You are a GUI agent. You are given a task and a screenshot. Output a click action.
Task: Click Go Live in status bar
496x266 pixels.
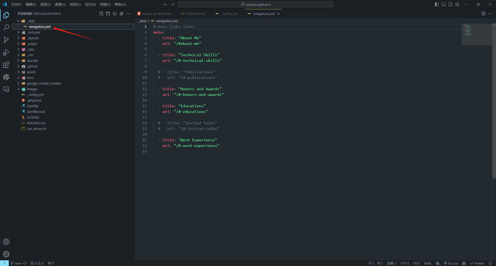451,263
